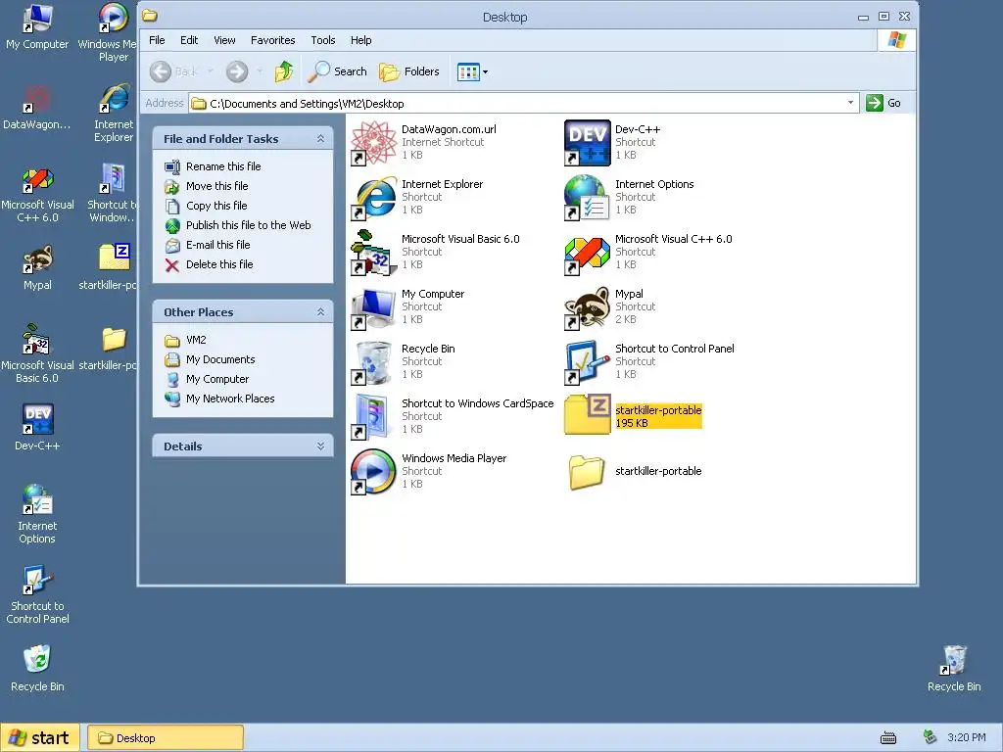Screen dimensions: 1003x752
Task: Select Microsoft Visual Basic 6.0 icon in the file list
Action: (x=374, y=253)
